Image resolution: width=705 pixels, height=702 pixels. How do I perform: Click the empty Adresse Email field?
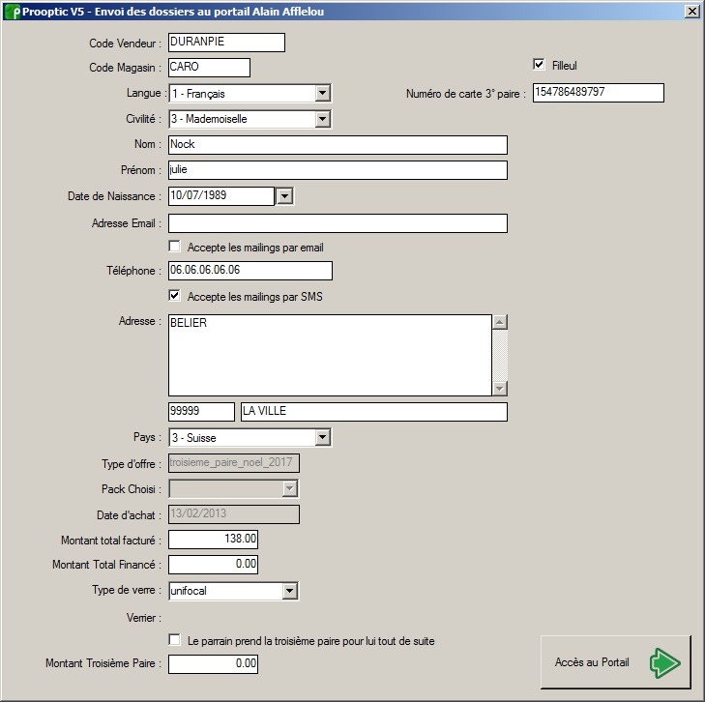(x=338, y=223)
